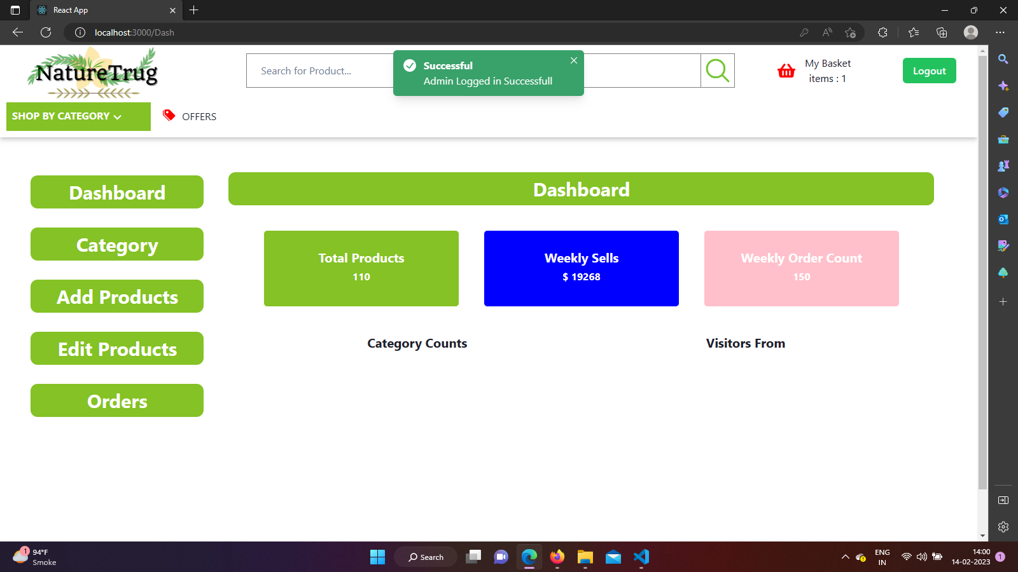Open Visual Studio Code from taskbar
The image size is (1018, 572).
point(641,557)
